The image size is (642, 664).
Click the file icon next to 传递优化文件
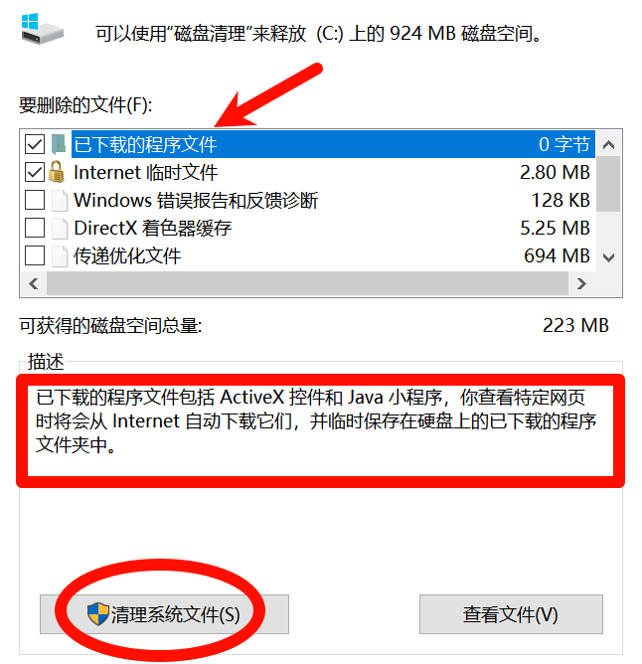click(60, 256)
